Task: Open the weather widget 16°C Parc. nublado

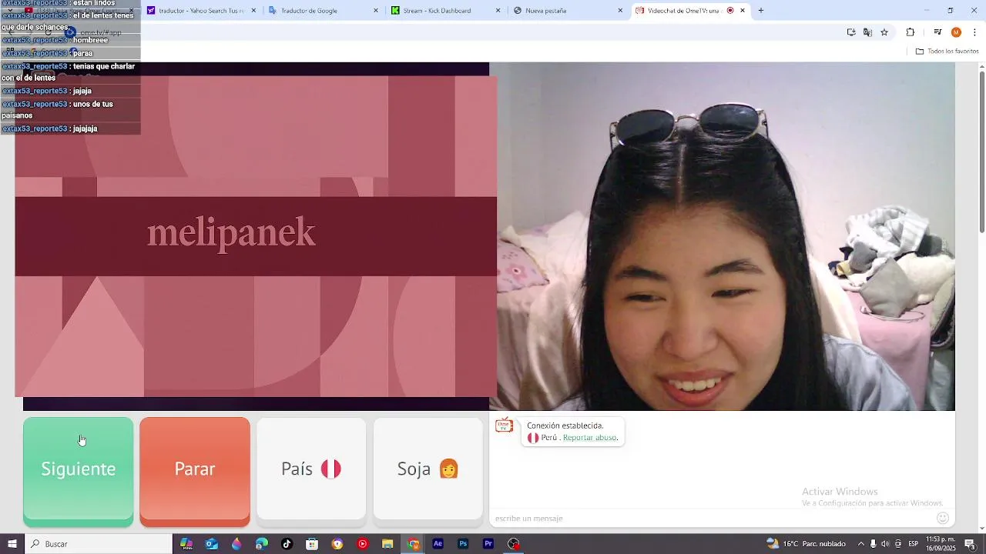Action: [806, 544]
